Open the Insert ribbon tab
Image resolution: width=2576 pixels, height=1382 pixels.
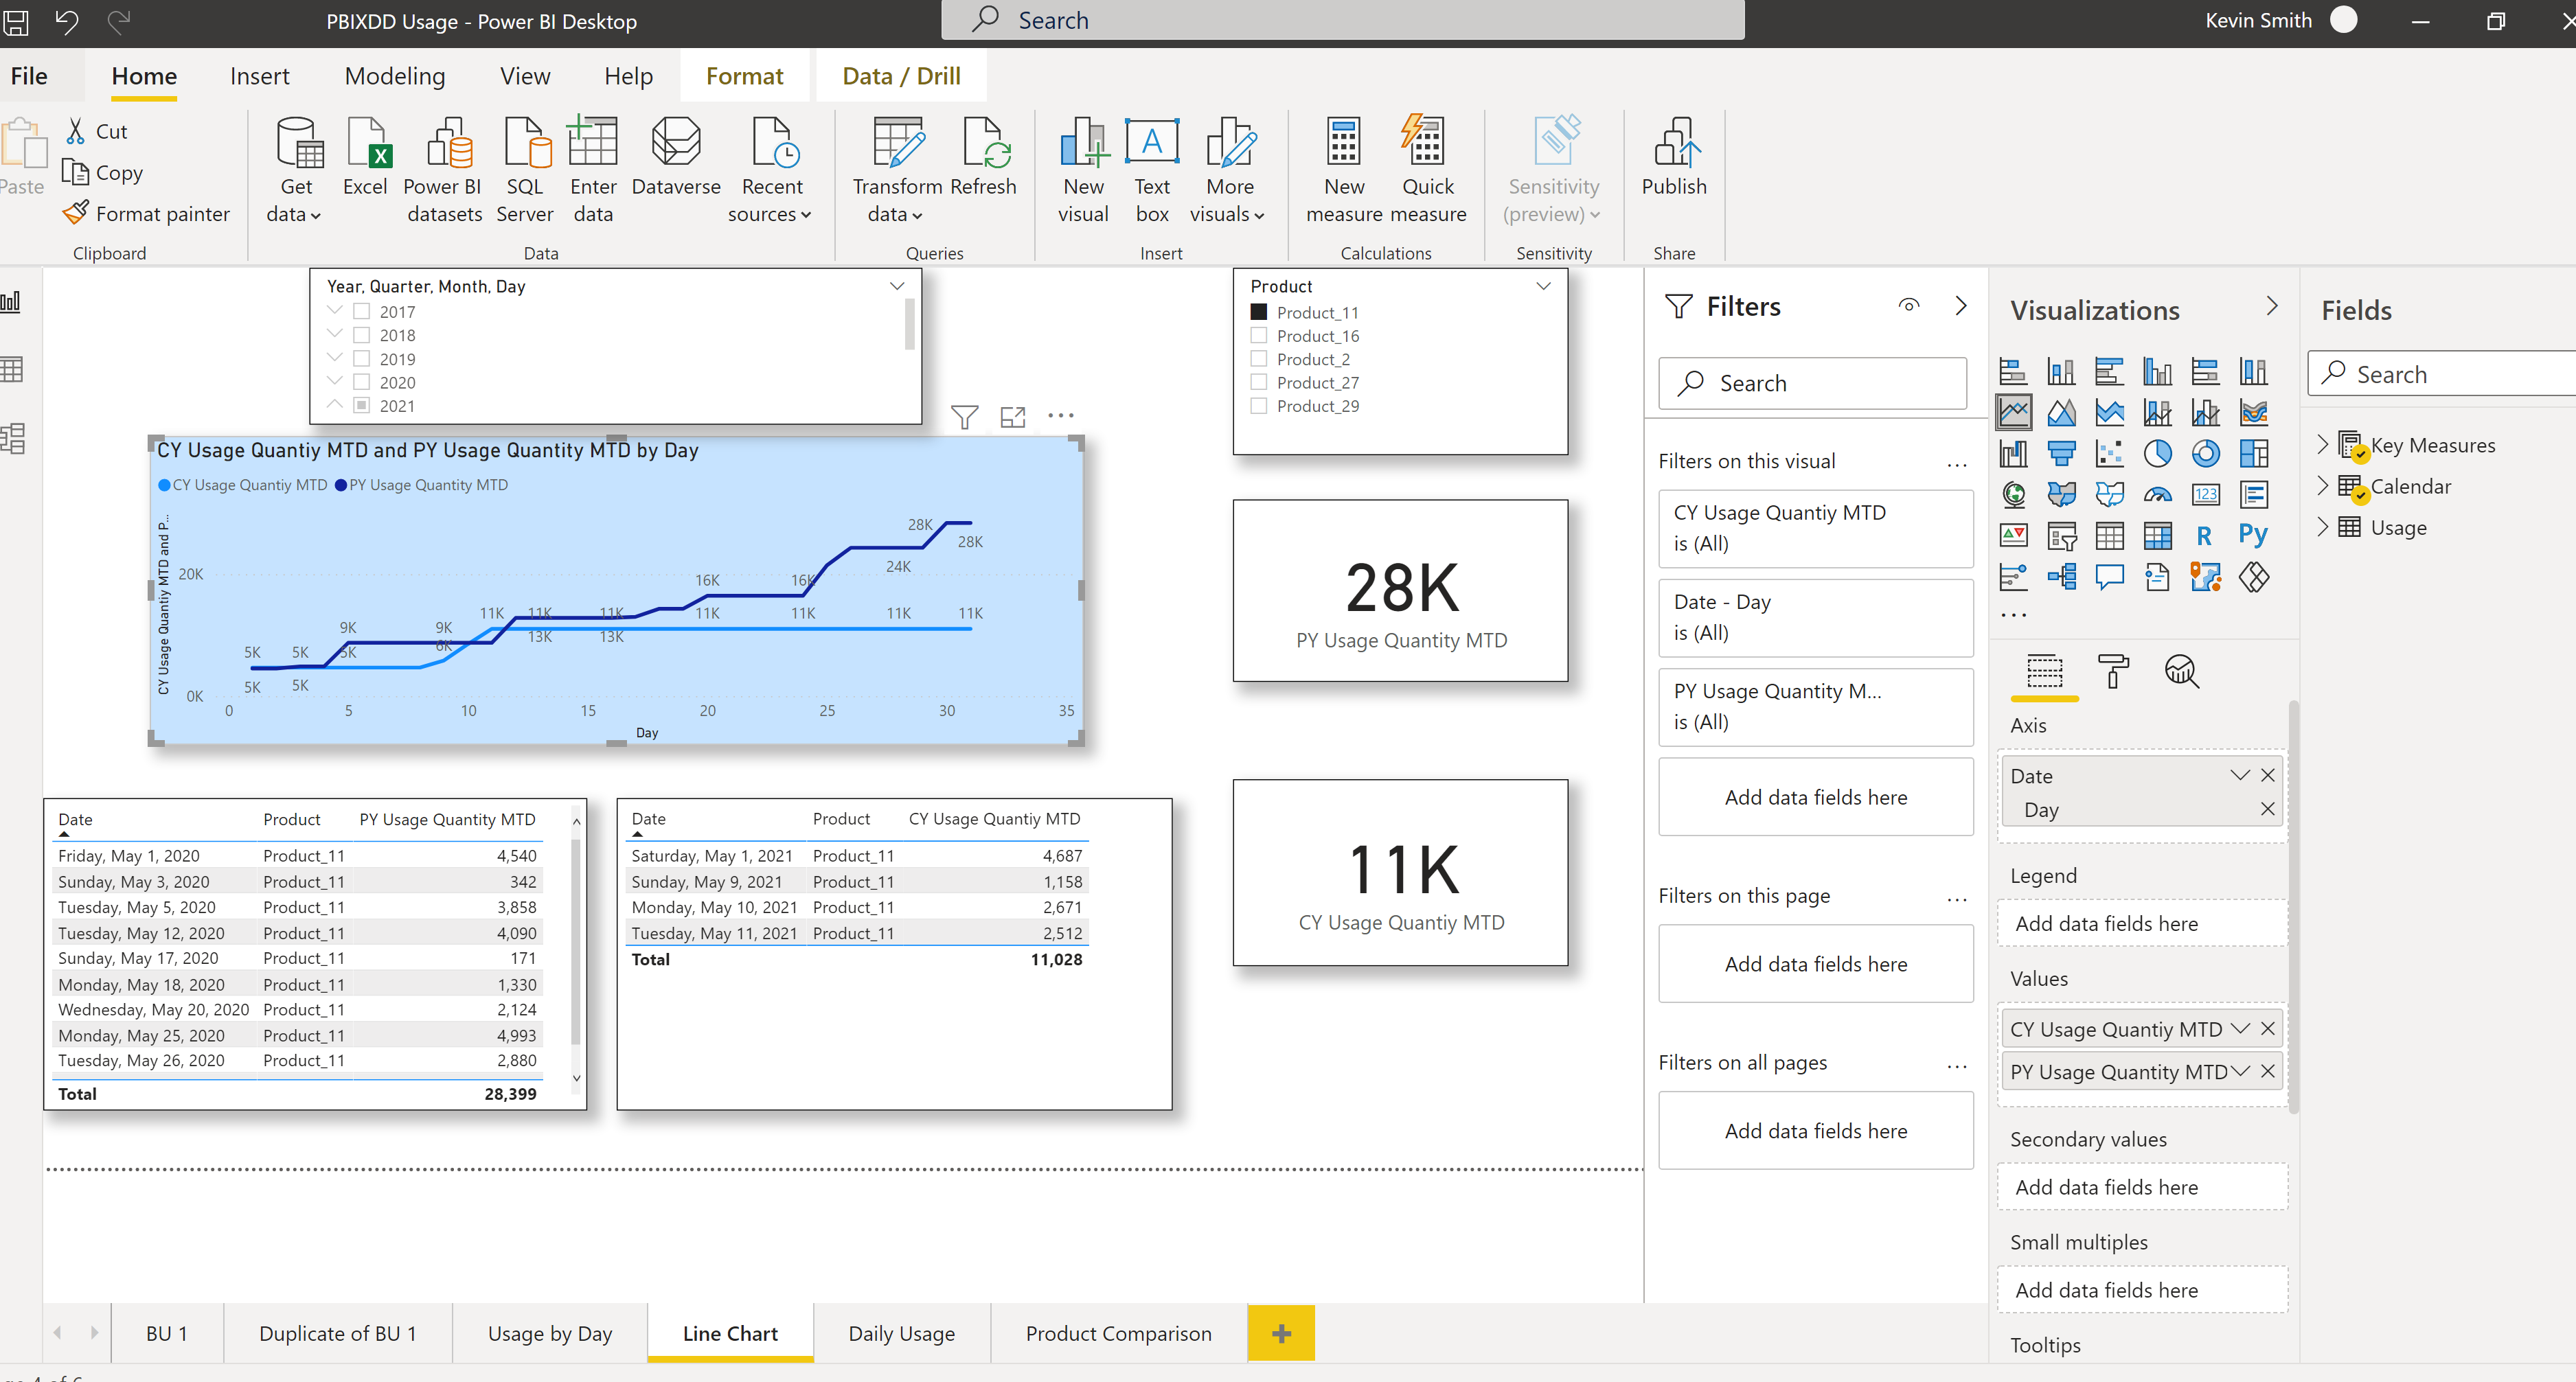(x=259, y=76)
